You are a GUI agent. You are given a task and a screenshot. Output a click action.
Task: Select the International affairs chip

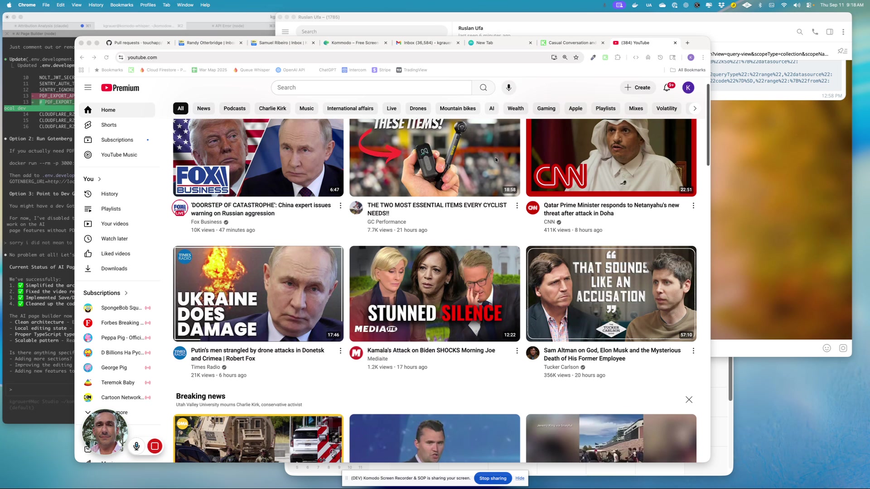[350, 109]
